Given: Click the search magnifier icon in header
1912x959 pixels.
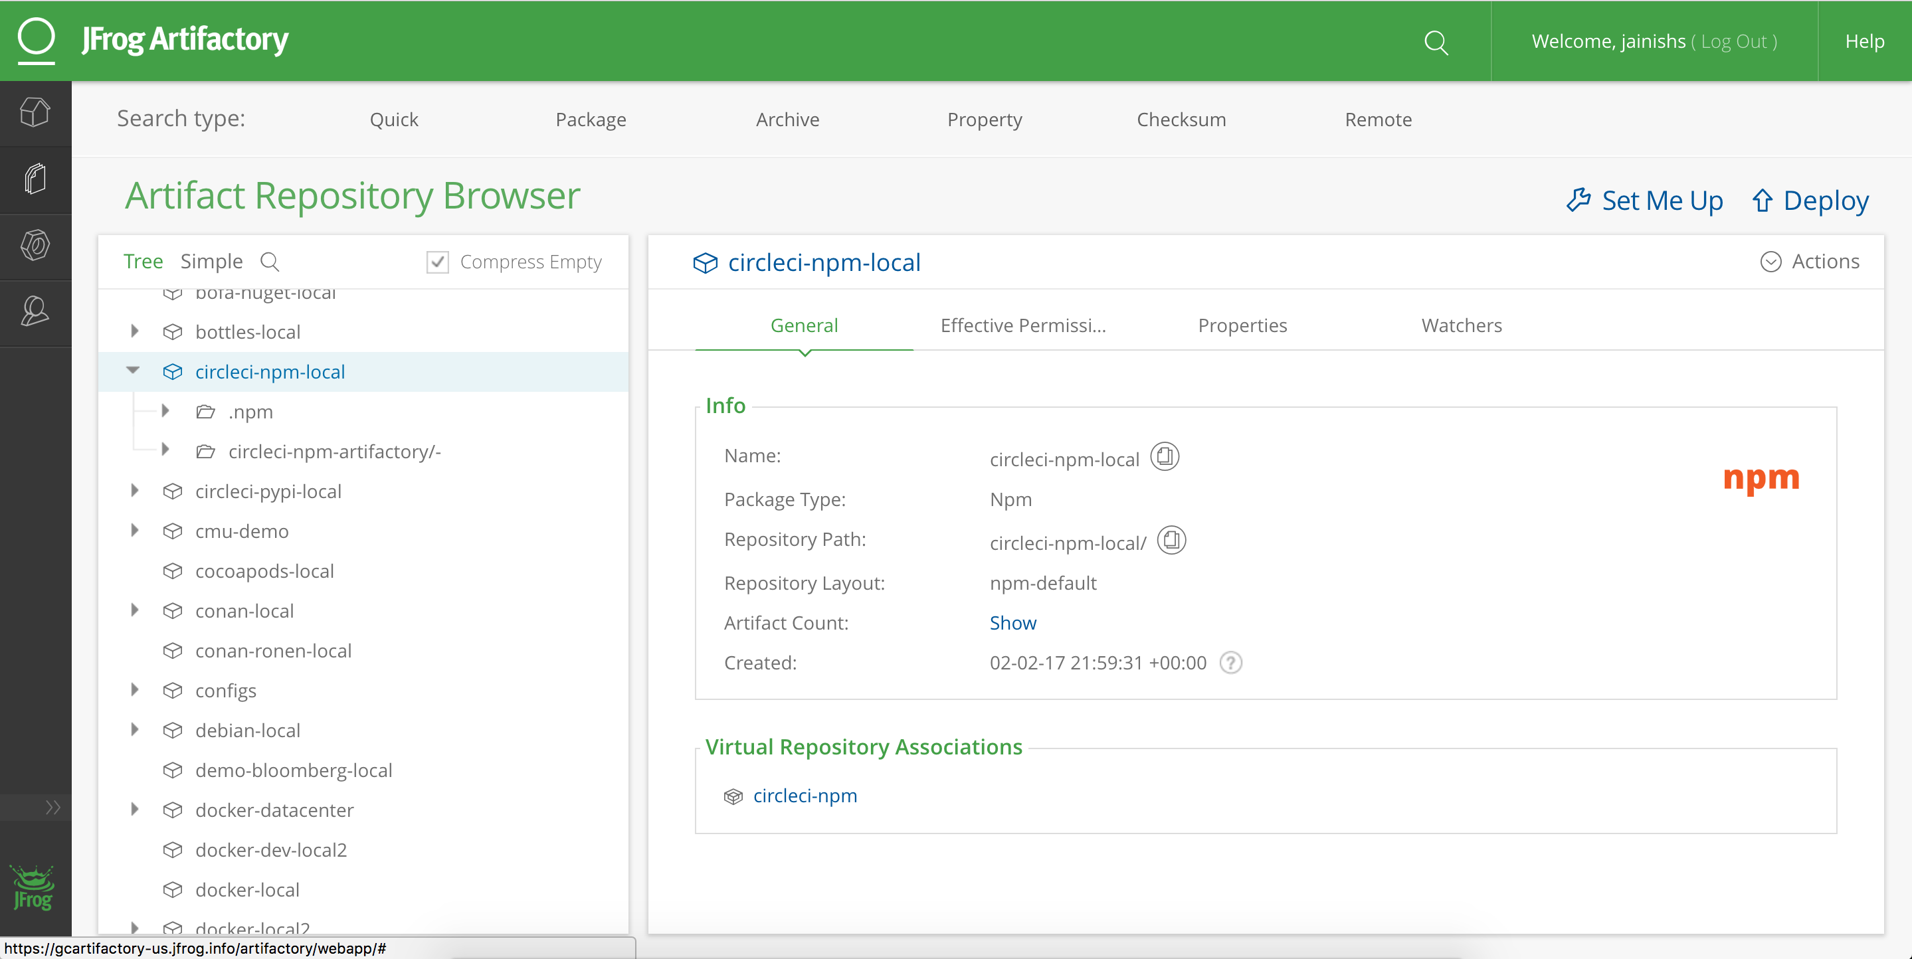Looking at the screenshot, I should [1436, 43].
